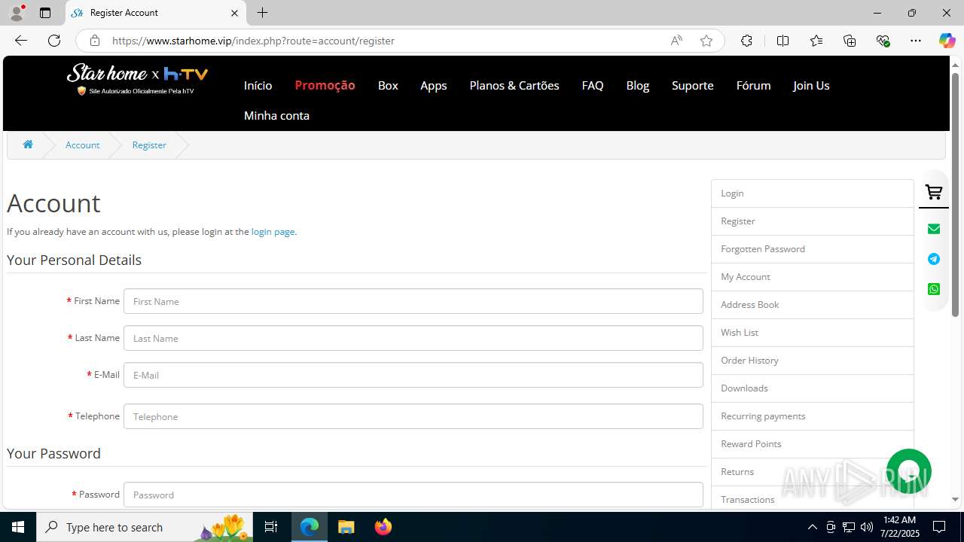
Task: Open the WhatsApp contact icon
Action: point(934,289)
